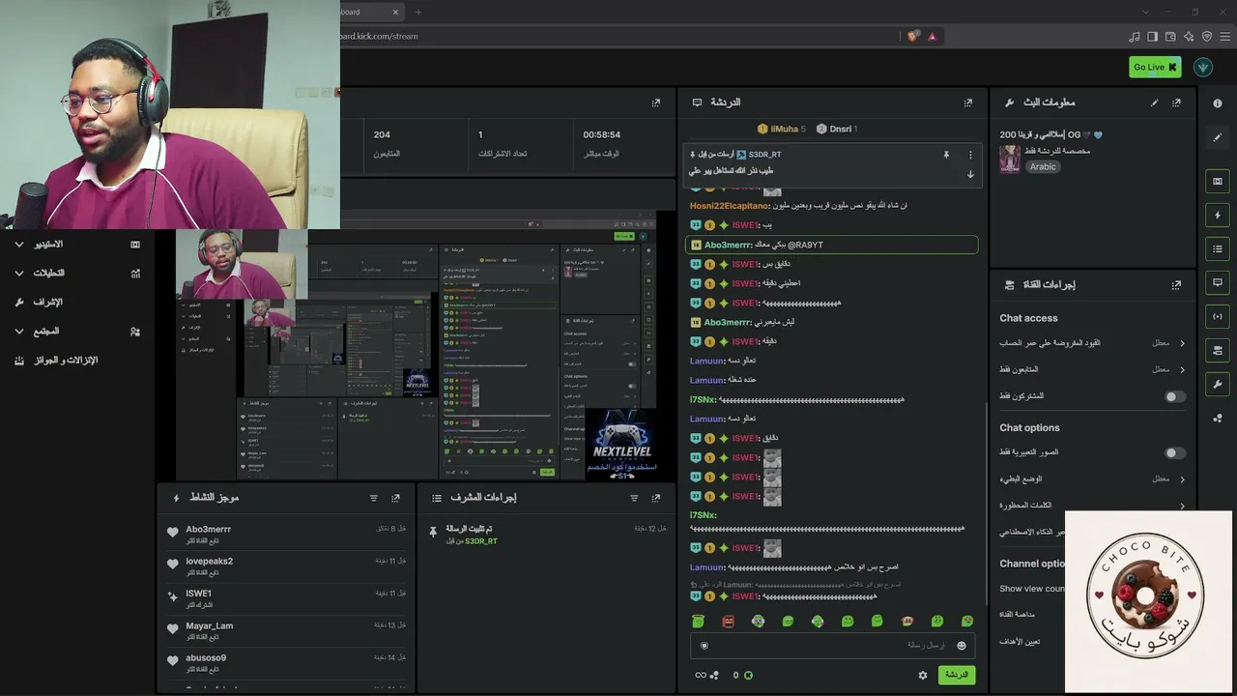Toggle the broadcast signal icon in right sidebar
Viewport: 1237px width, 696px height.
(1218, 316)
